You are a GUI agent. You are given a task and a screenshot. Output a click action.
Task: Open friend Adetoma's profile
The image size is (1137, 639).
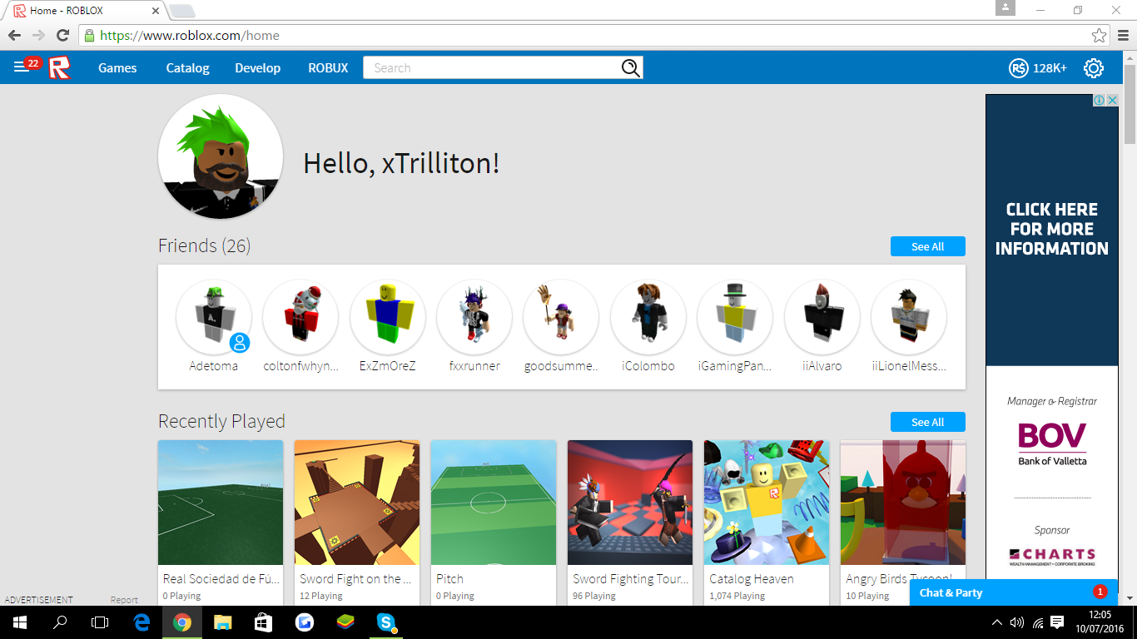click(x=213, y=317)
